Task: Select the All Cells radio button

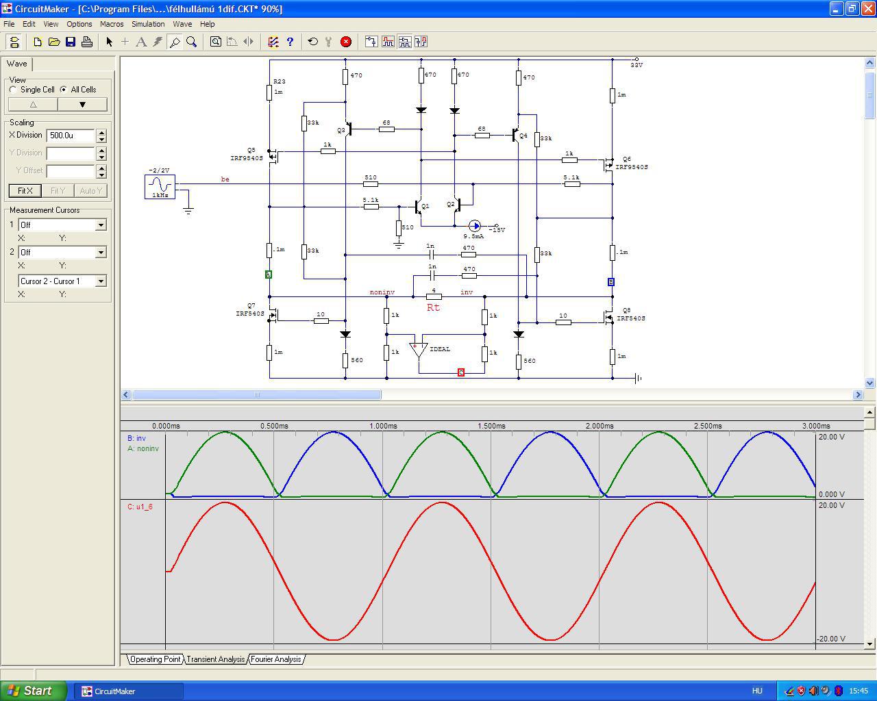Action: [x=64, y=90]
